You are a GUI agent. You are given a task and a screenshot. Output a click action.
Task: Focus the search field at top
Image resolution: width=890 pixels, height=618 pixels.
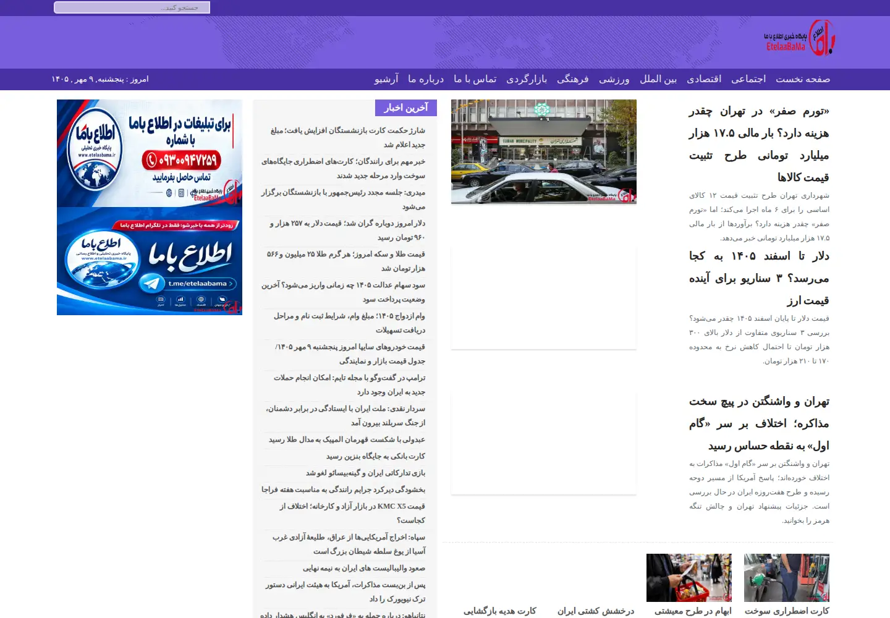pyautogui.click(x=132, y=7)
